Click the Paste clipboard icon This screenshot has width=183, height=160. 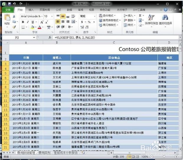tap(7, 18)
